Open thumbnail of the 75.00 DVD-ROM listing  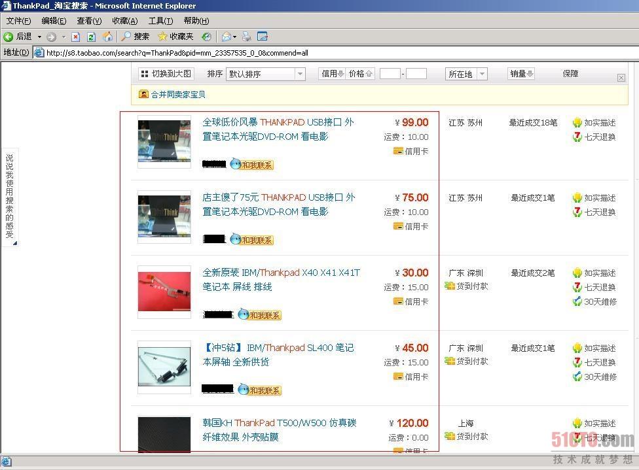point(164,217)
